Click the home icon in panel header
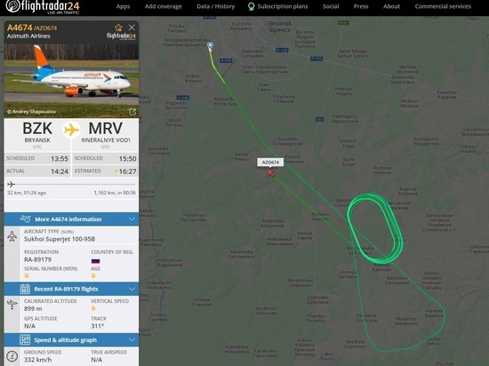This screenshot has width=489, height=366. coord(118,28)
